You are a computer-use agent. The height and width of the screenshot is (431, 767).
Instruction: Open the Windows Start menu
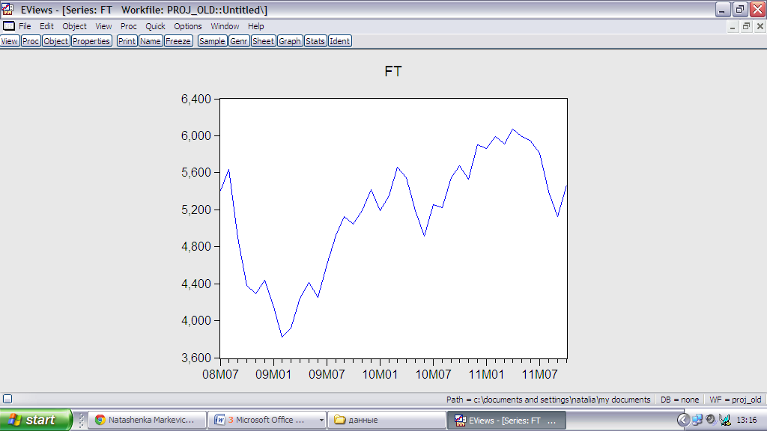tap(36, 420)
